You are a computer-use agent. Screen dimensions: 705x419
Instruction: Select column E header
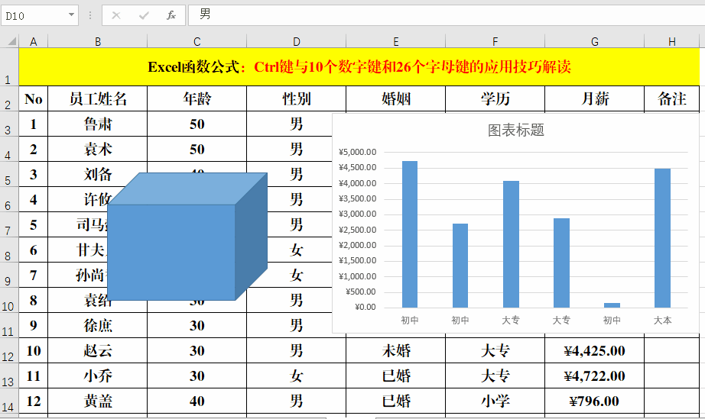395,41
